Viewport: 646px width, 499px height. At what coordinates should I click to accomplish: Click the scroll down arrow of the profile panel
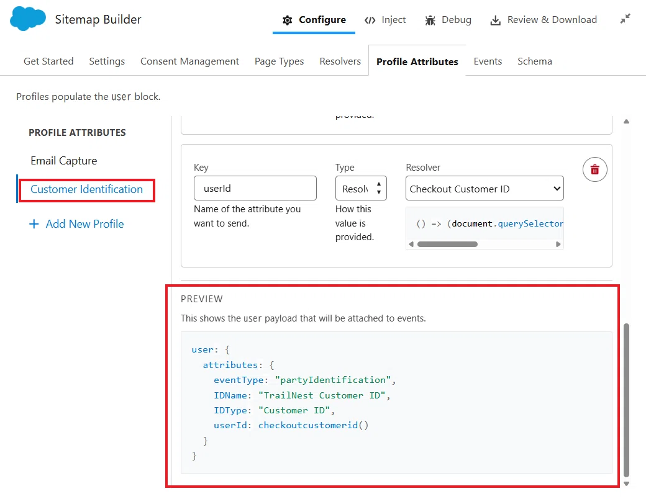[626, 484]
